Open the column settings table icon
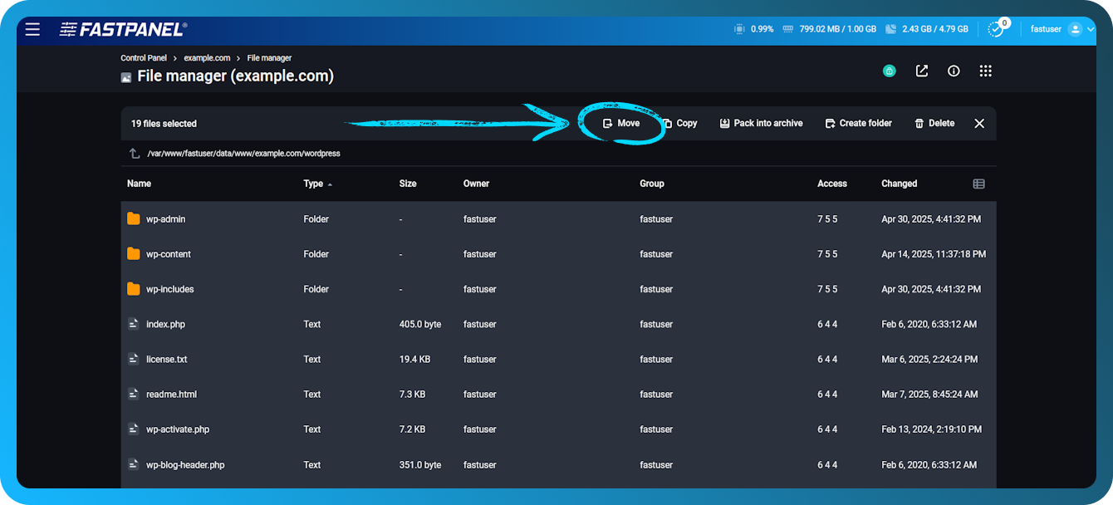This screenshot has height=505, width=1113. [978, 183]
